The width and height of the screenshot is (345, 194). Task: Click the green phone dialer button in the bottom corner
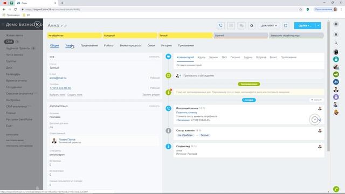(336, 189)
